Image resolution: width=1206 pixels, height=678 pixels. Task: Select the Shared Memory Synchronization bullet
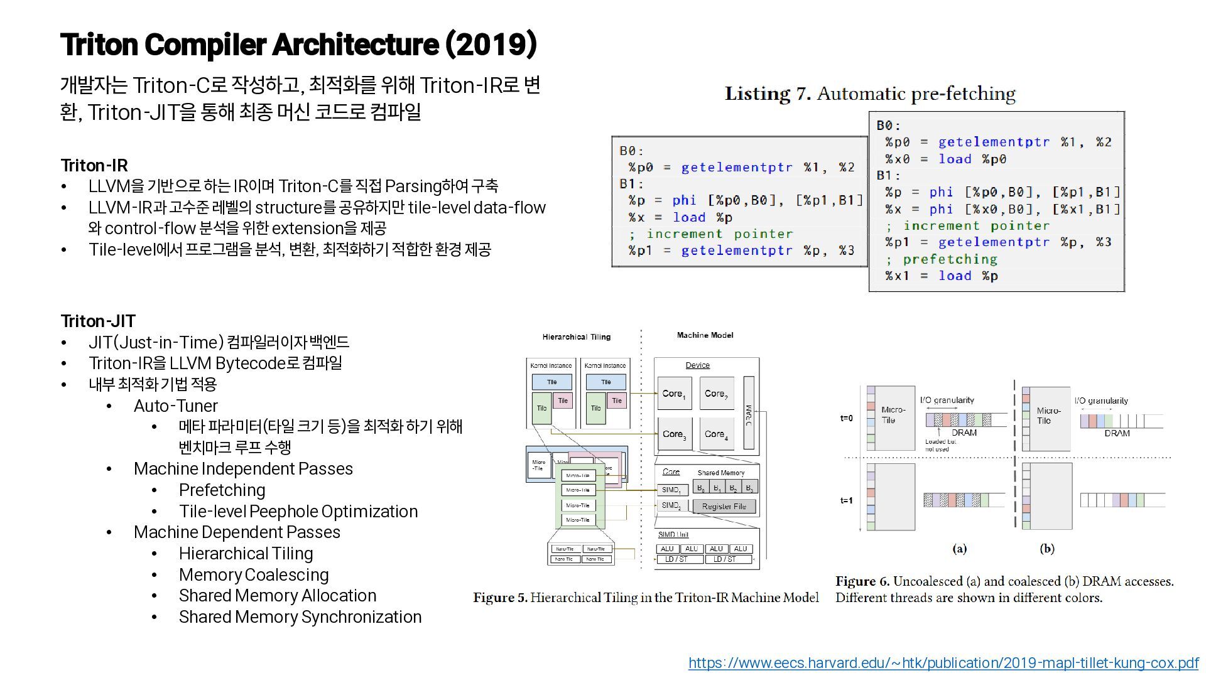pos(300,616)
